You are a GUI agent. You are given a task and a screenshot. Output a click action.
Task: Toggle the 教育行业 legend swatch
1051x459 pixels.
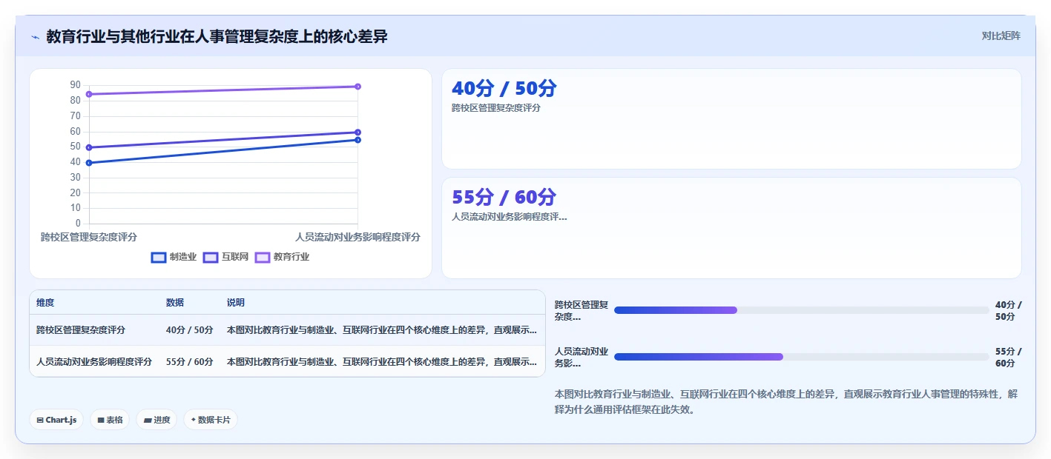263,258
